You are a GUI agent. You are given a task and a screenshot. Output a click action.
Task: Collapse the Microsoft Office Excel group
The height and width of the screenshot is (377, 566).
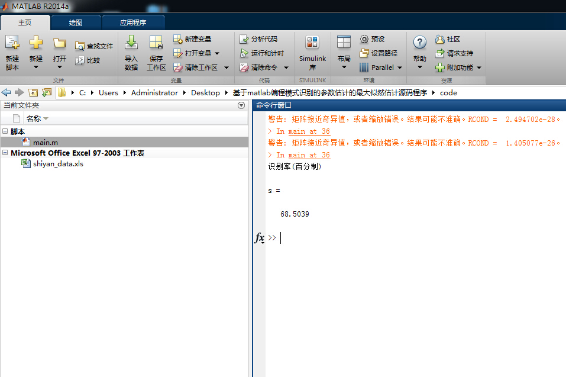pos(5,152)
